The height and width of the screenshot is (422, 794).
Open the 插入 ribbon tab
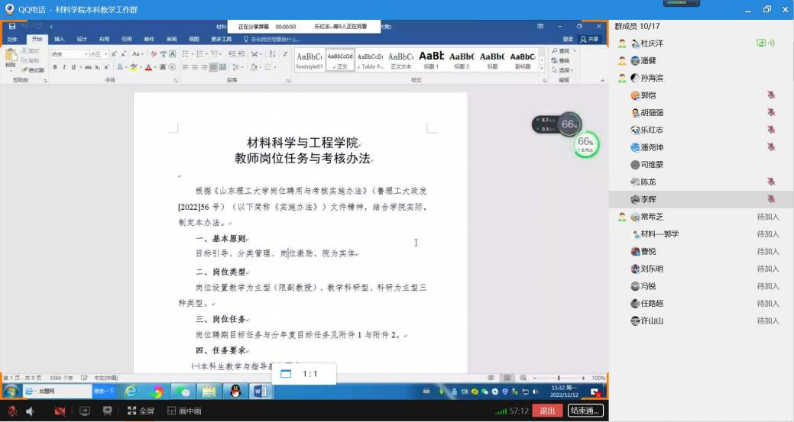[x=59, y=39]
